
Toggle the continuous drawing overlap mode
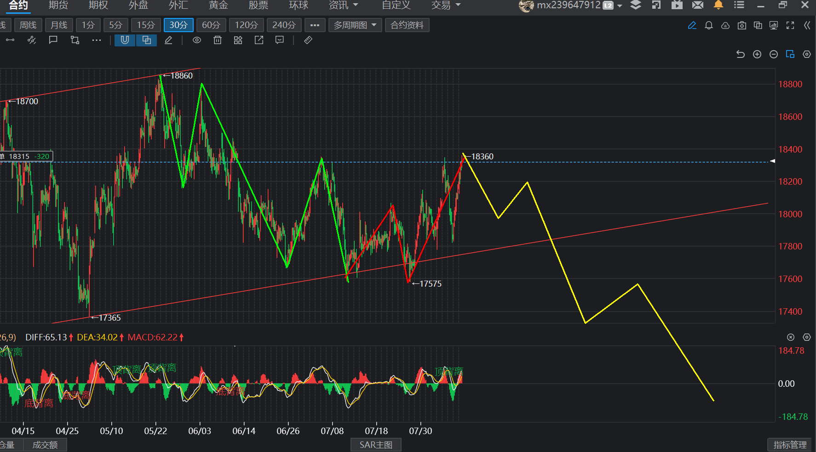click(147, 40)
